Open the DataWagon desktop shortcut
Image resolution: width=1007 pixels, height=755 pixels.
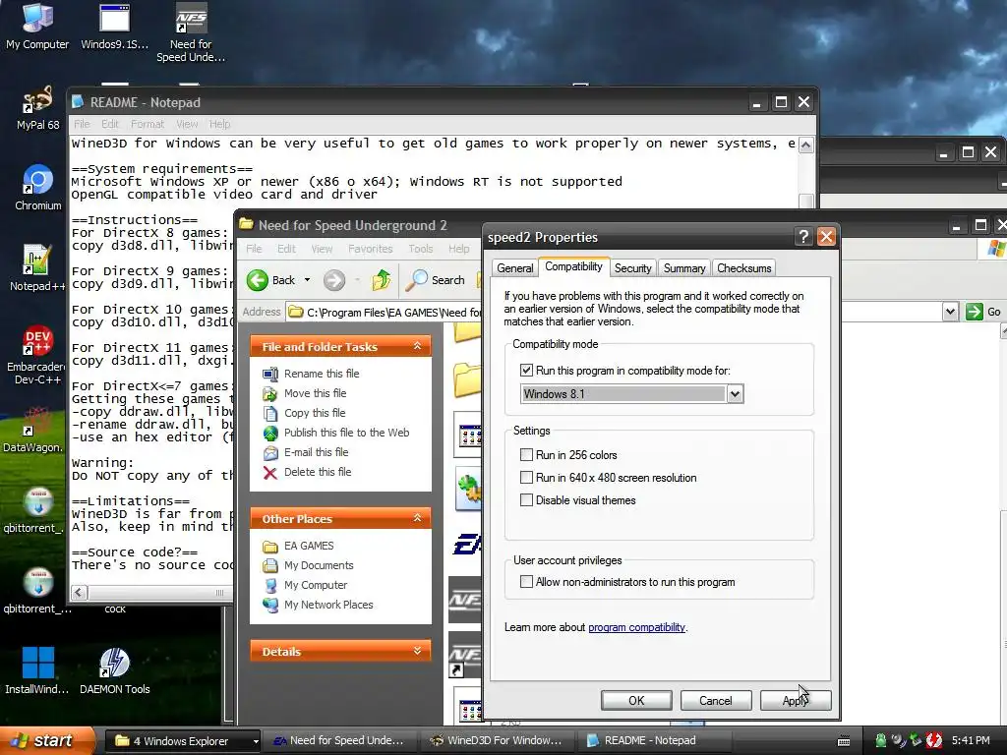(33, 429)
